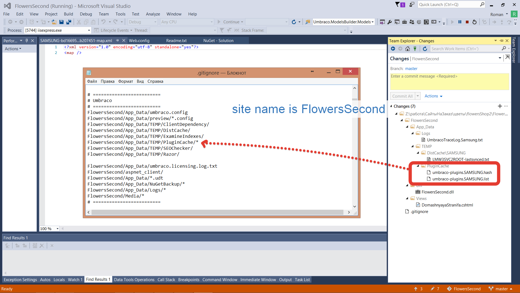Pin the SAMSUNG map.xml document tab
This screenshot has height=293, width=520.
pyautogui.click(x=118, y=40)
